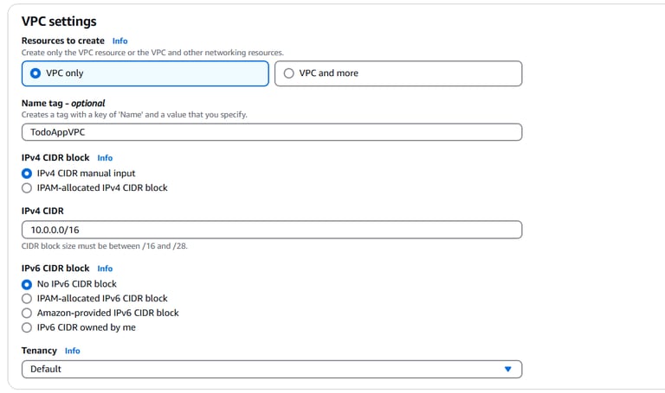The image size is (665, 393).
Task: Open Info link beside IPv6 CIDR block
Action: click(105, 269)
